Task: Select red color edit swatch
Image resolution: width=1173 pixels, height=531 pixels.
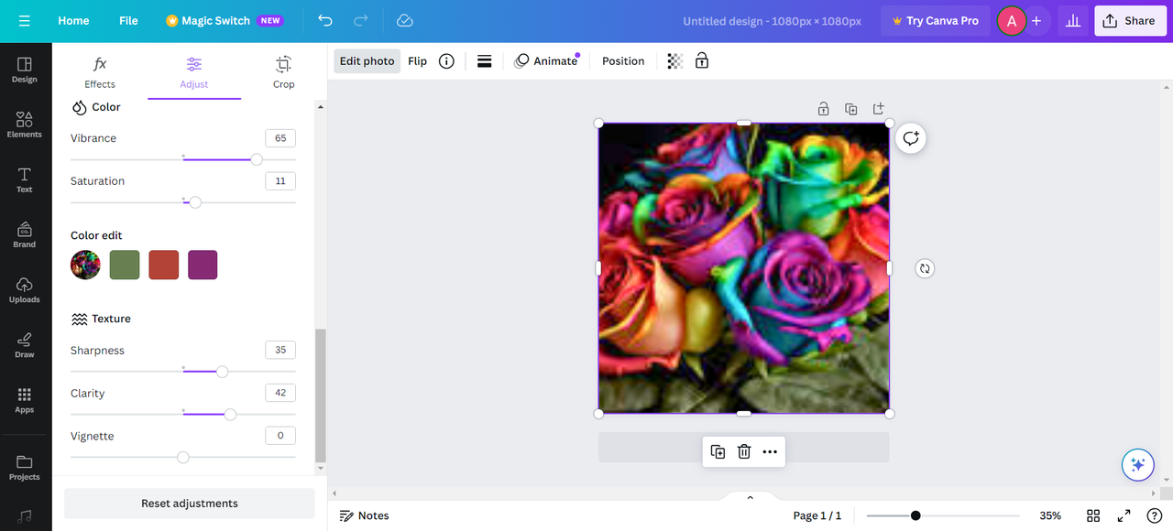Action: 164,265
